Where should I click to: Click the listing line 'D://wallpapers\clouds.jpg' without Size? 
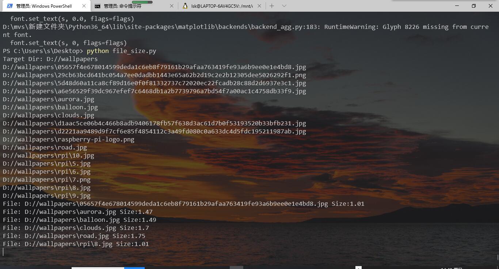tap(49, 115)
